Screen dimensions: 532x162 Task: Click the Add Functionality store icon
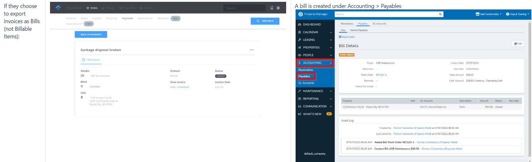478,14
